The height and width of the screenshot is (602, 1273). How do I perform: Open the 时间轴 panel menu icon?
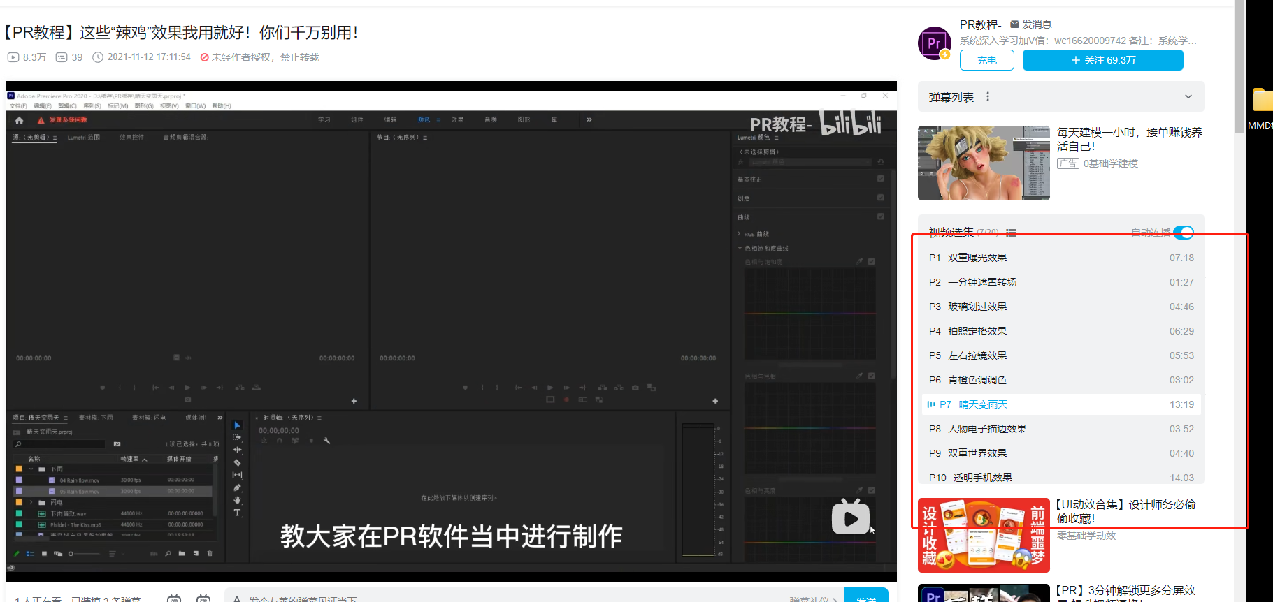(x=319, y=418)
